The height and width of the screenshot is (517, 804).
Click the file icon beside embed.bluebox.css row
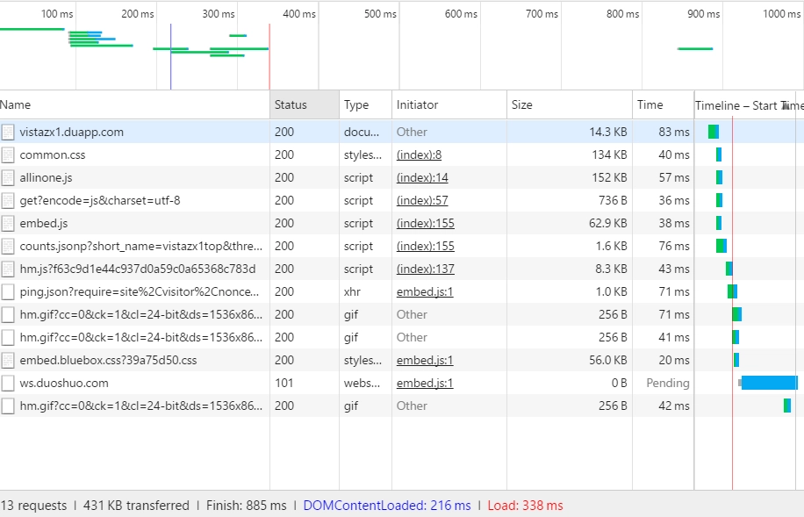[8, 361]
